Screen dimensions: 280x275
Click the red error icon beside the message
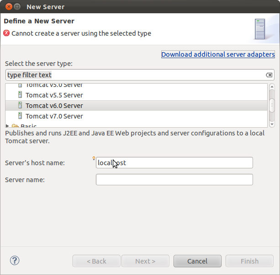[x=6, y=33]
